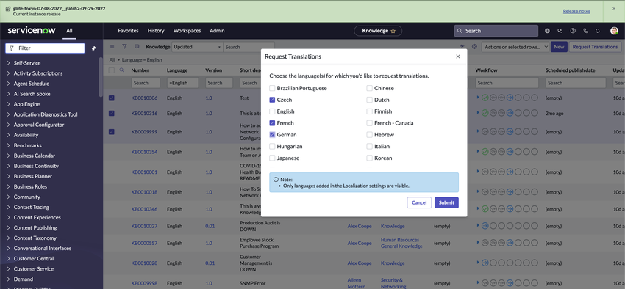Click the instance release icon in banner

(7, 8)
